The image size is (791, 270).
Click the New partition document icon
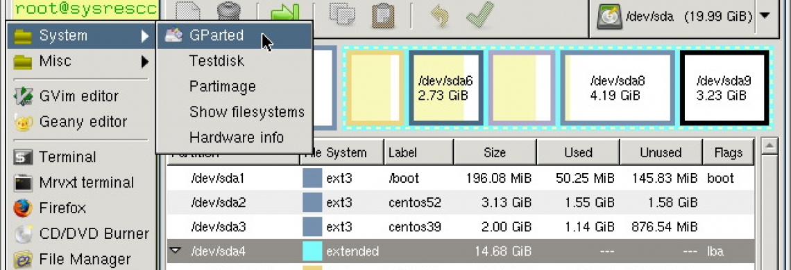187,13
